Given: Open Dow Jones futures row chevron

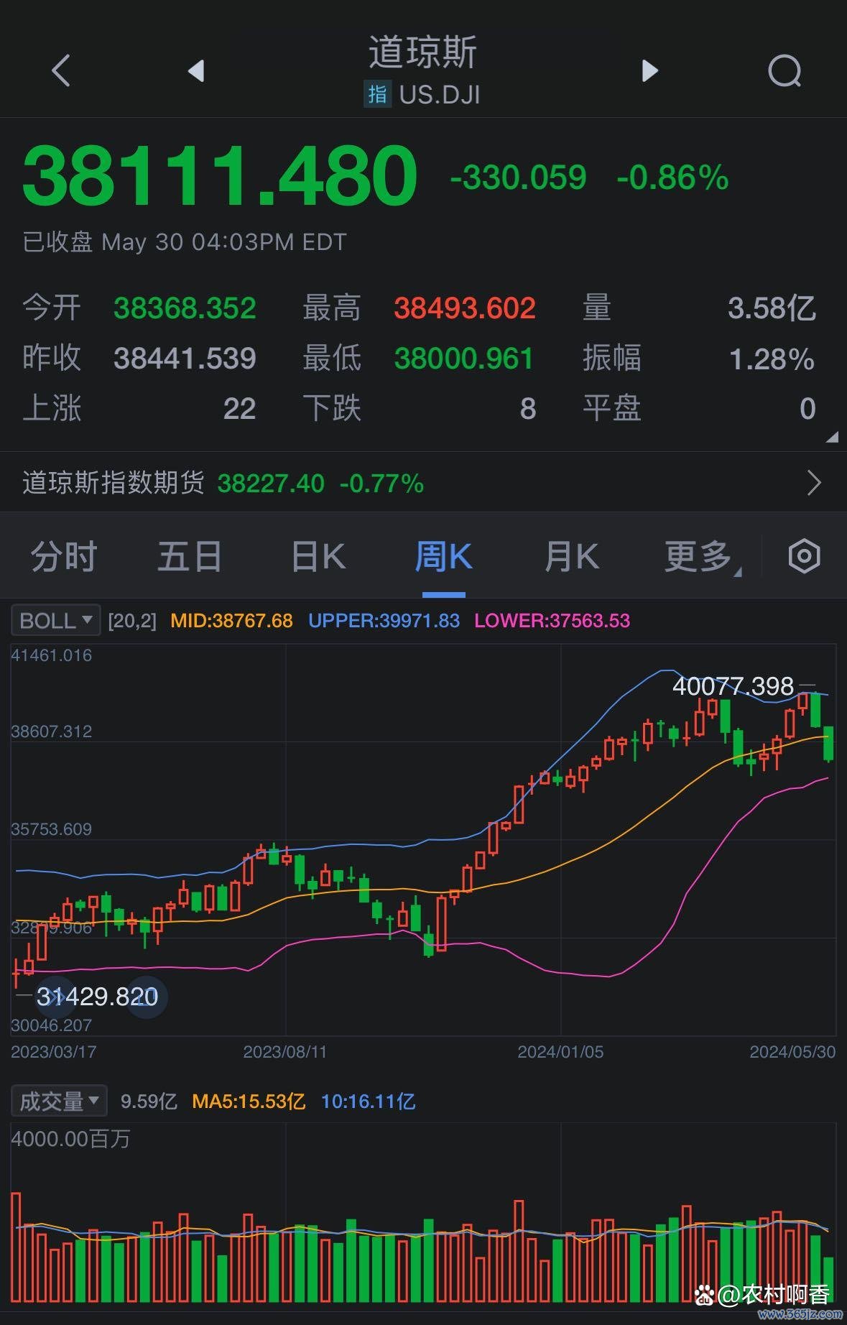Looking at the screenshot, I should 813,483.
